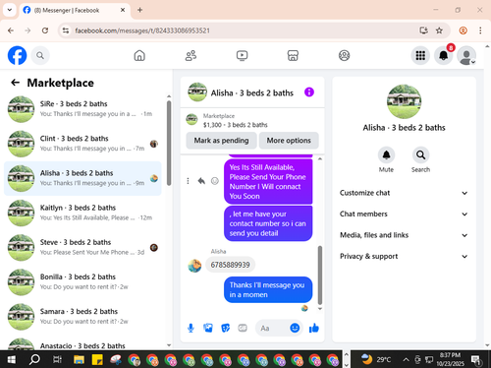
Task: Open the Friends icon in top navigation
Action: tap(191, 55)
